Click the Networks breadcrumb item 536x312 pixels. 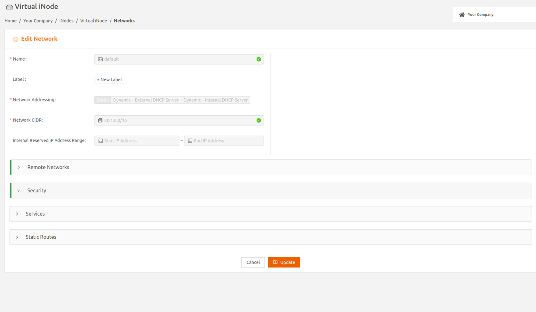[x=124, y=21]
